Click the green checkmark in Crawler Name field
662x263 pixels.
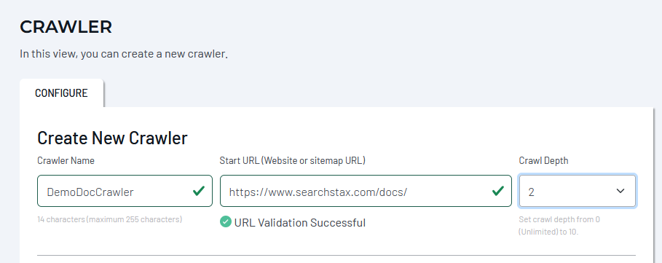[198, 191]
